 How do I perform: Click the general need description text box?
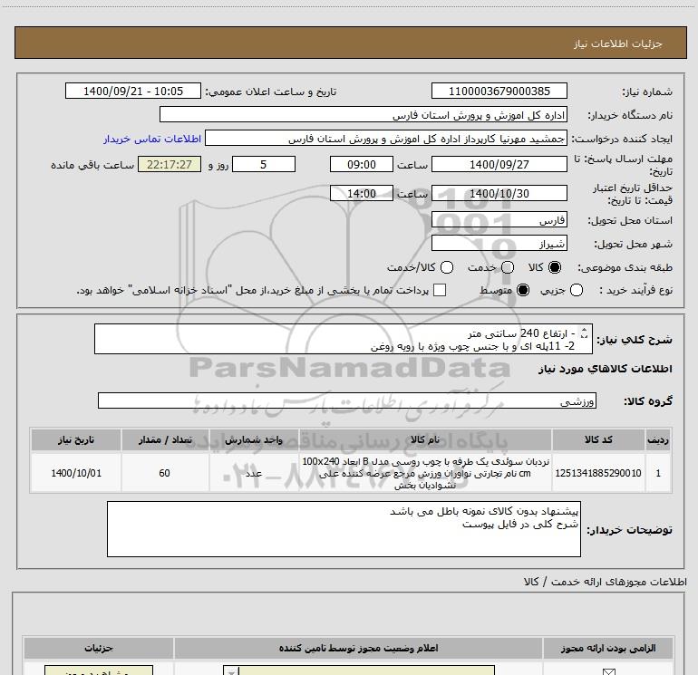344,339
